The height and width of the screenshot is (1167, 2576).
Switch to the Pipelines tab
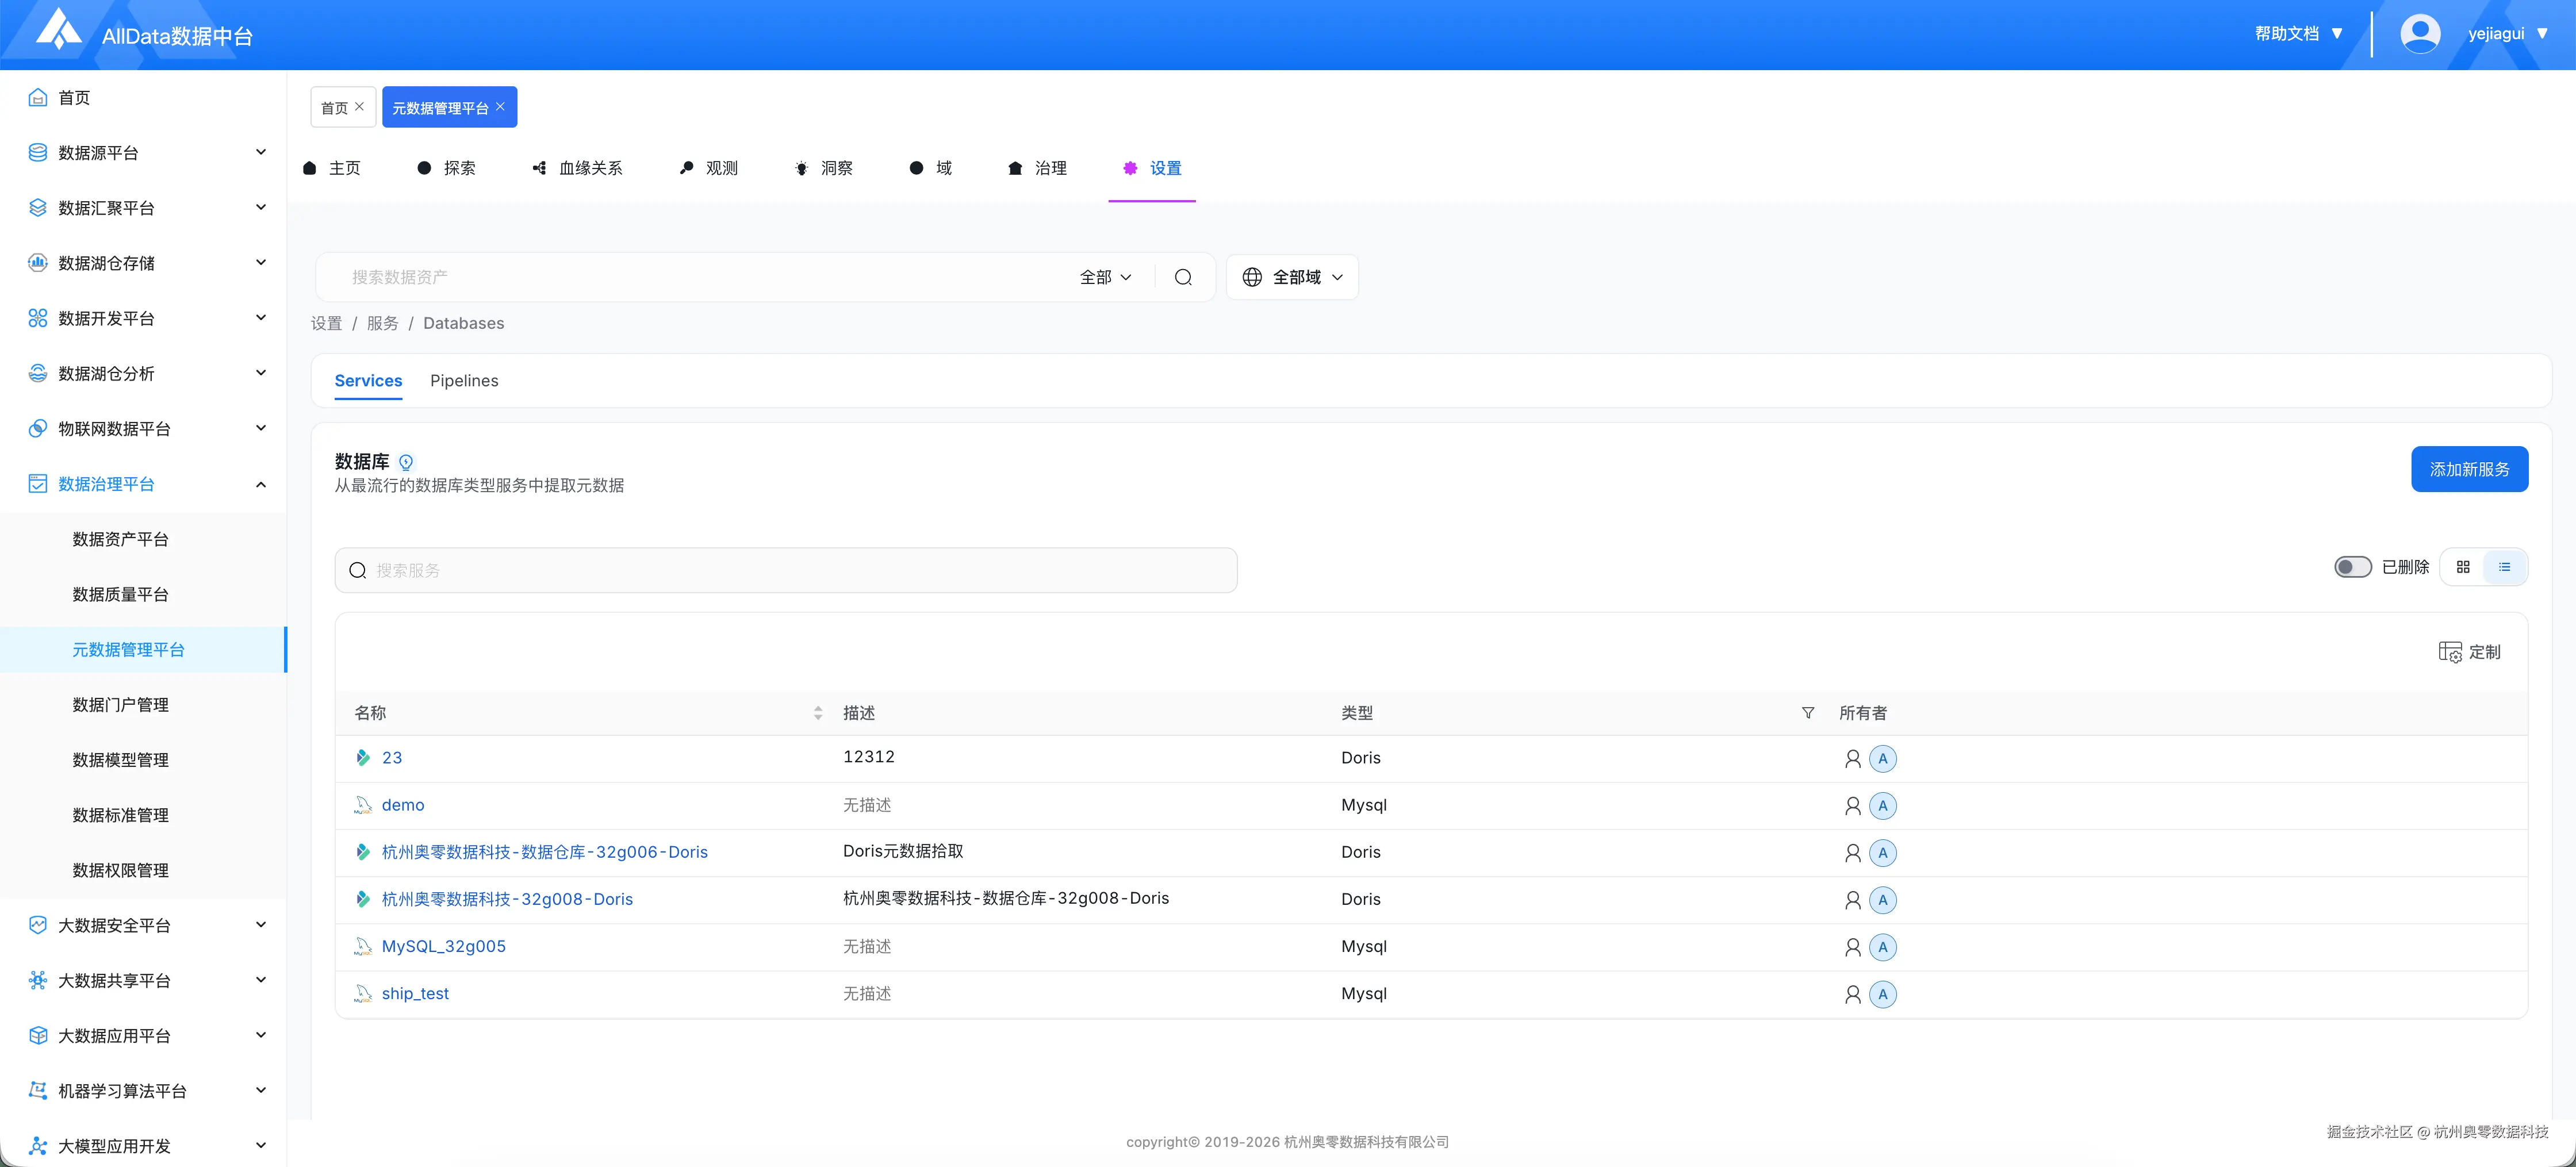(x=464, y=381)
